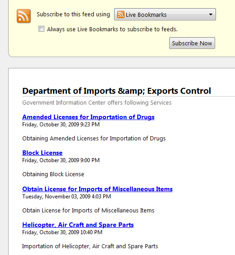The height and width of the screenshot is (255, 235).
Task: Click Obtaining Amended Licenses description text
Action: click(94, 139)
